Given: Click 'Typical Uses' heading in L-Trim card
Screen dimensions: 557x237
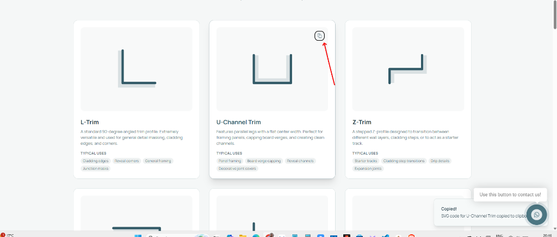Looking at the screenshot, I should click(x=94, y=153).
